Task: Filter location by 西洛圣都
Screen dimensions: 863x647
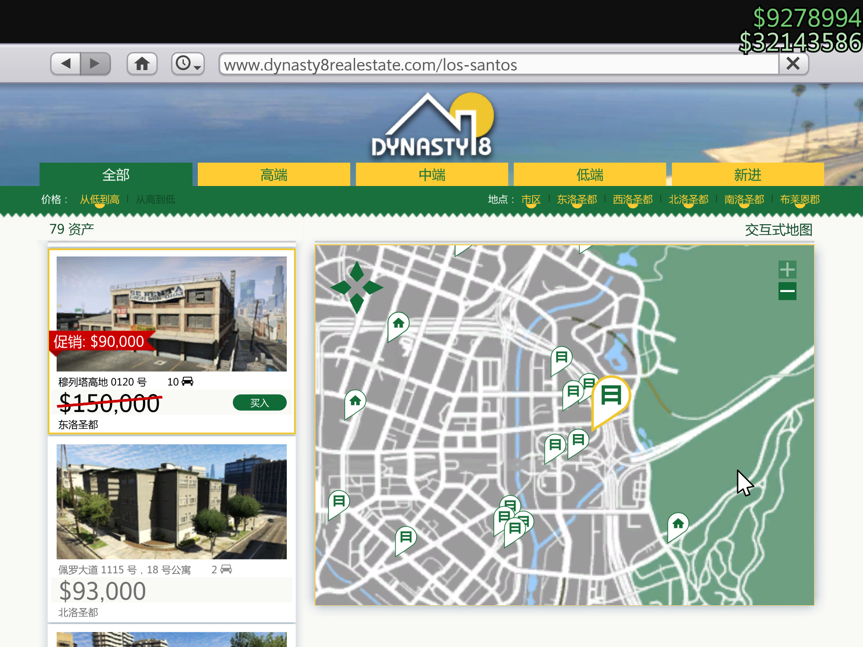Action: (633, 199)
